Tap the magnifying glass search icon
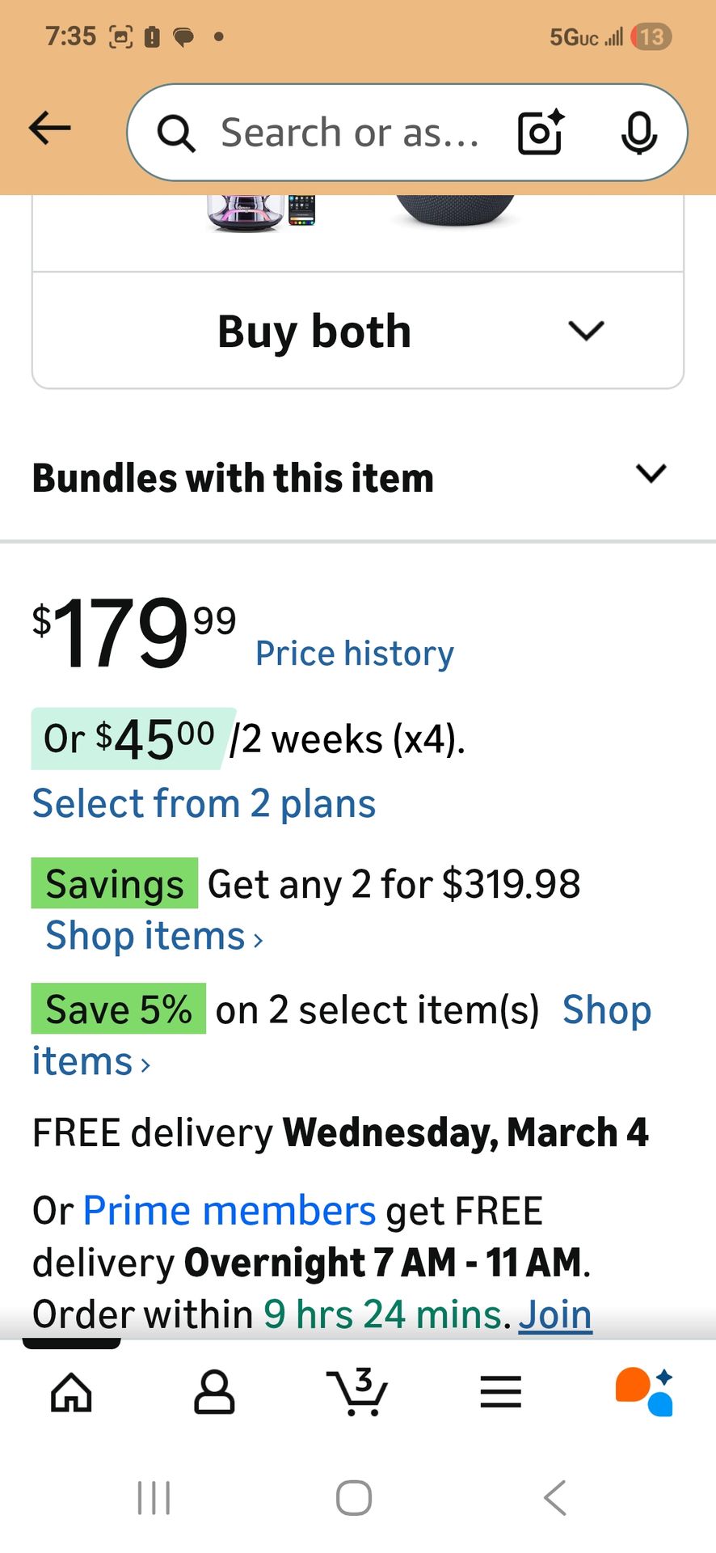 [x=175, y=133]
